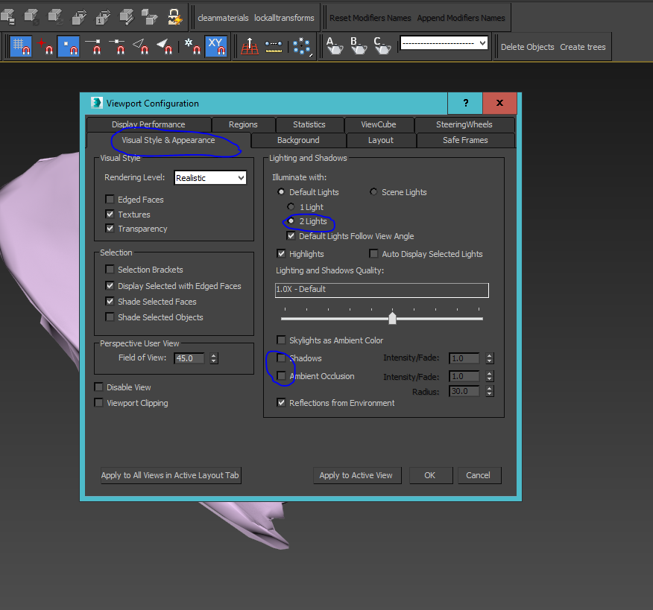The width and height of the screenshot is (653, 610).
Task: Click the ruler measure distance icon
Action: (274, 46)
